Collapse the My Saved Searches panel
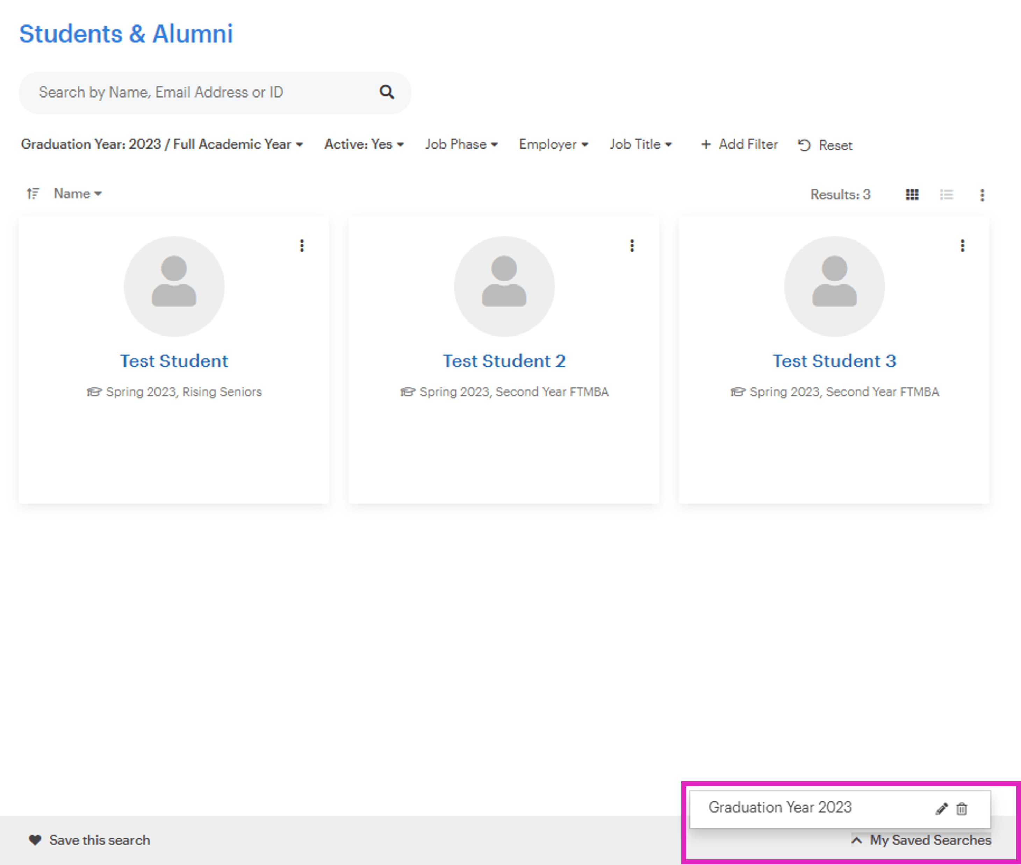This screenshot has height=865, width=1021. 857,840
